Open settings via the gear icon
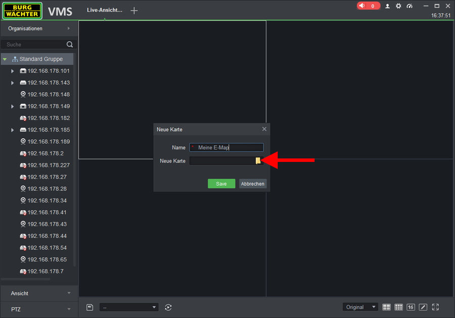The height and width of the screenshot is (318, 455). pyautogui.click(x=398, y=6)
